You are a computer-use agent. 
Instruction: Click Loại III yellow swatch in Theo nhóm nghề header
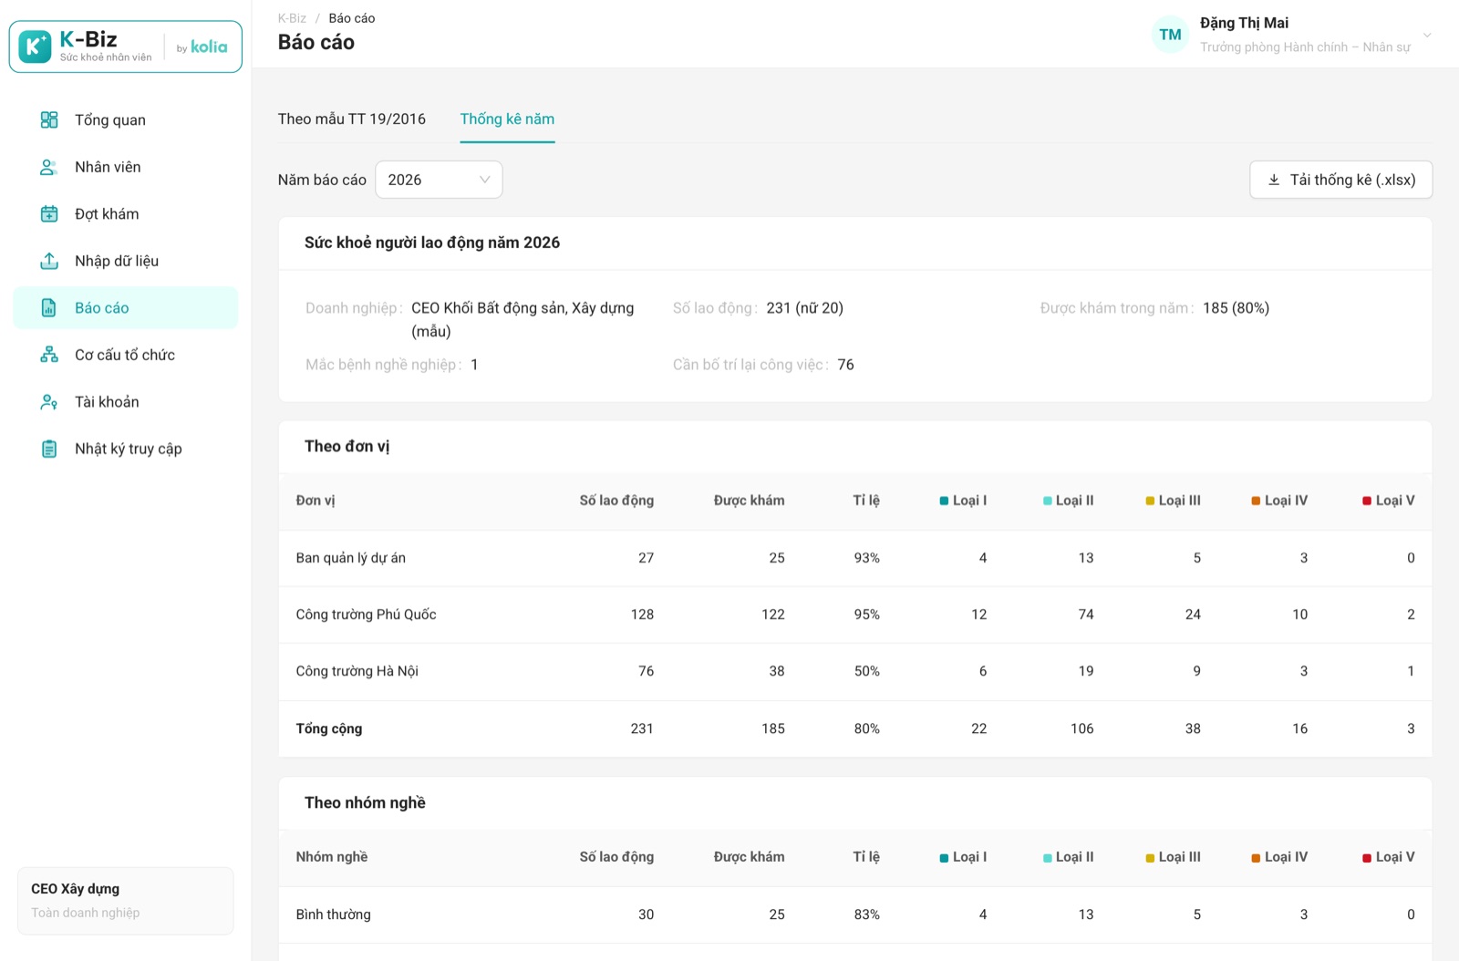1150,857
